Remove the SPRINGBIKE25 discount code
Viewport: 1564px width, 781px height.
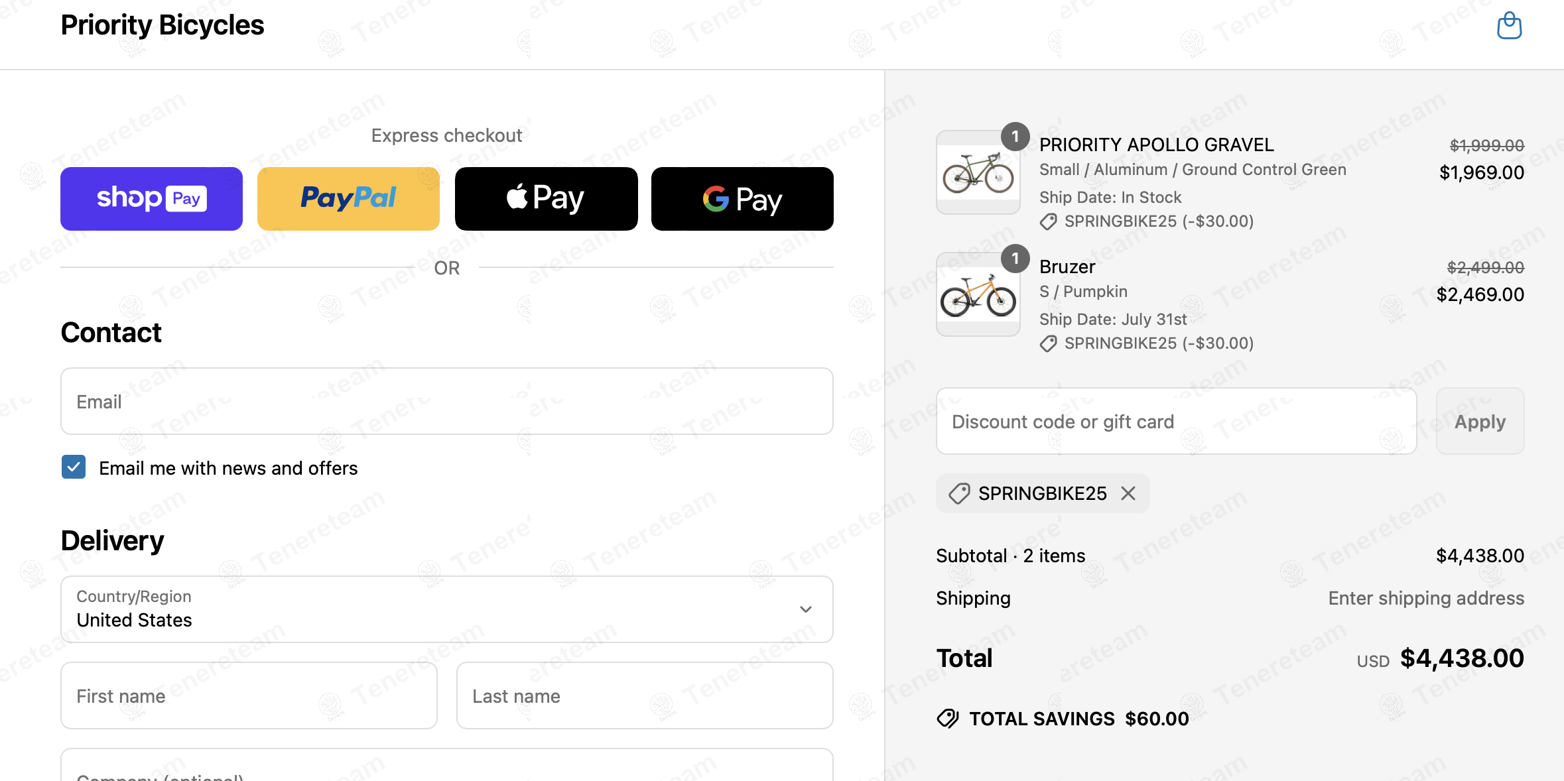[1128, 493]
